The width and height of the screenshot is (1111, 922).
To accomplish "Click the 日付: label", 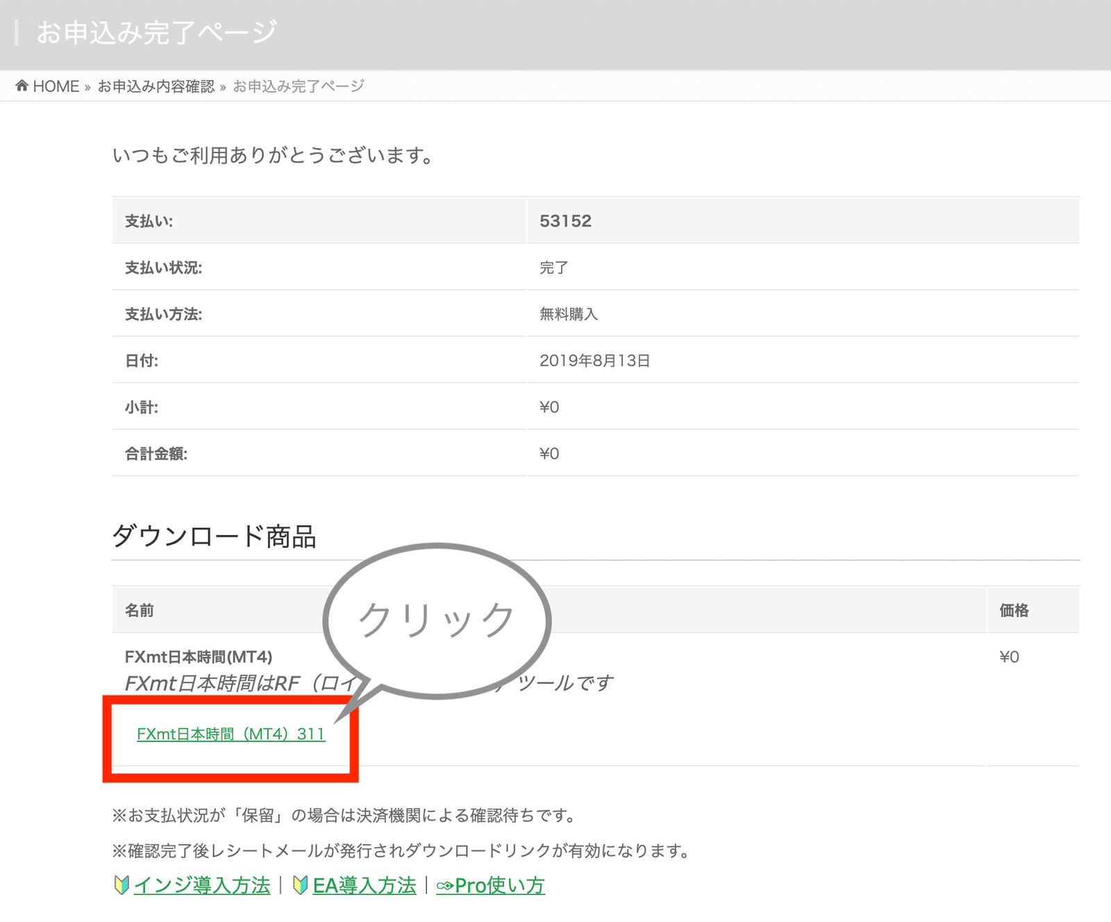I will pyautogui.click(x=142, y=361).
